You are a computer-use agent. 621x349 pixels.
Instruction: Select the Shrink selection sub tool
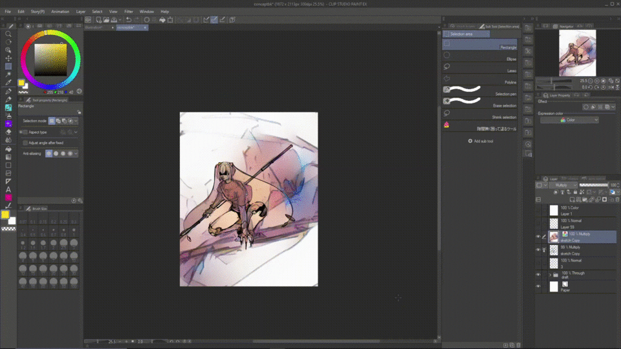pos(479,114)
